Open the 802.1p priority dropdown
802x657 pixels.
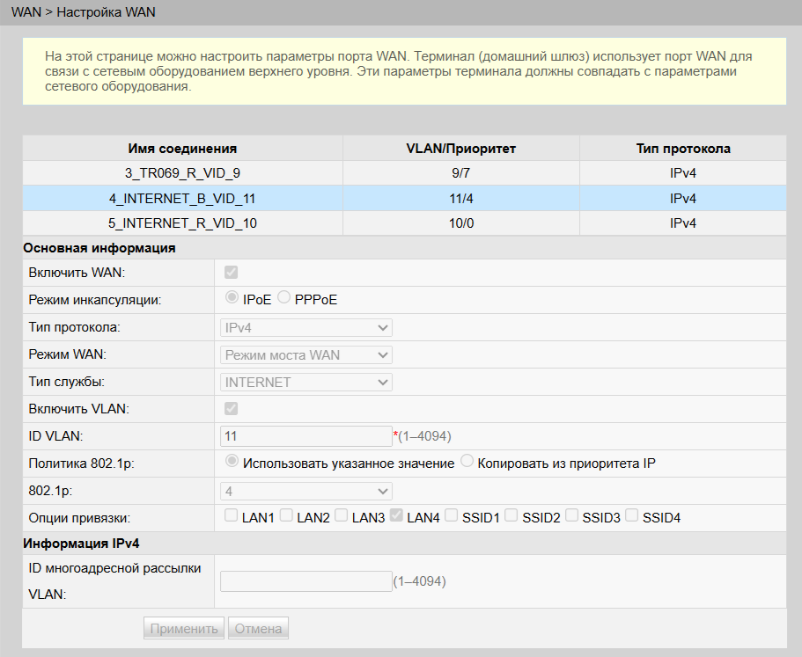click(305, 491)
